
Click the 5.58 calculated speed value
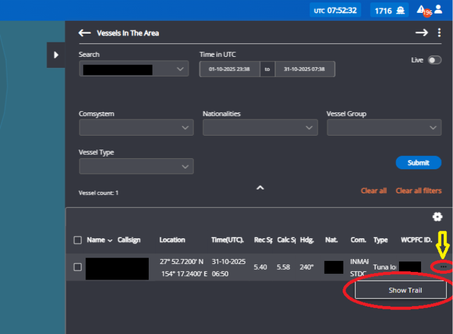(283, 267)
